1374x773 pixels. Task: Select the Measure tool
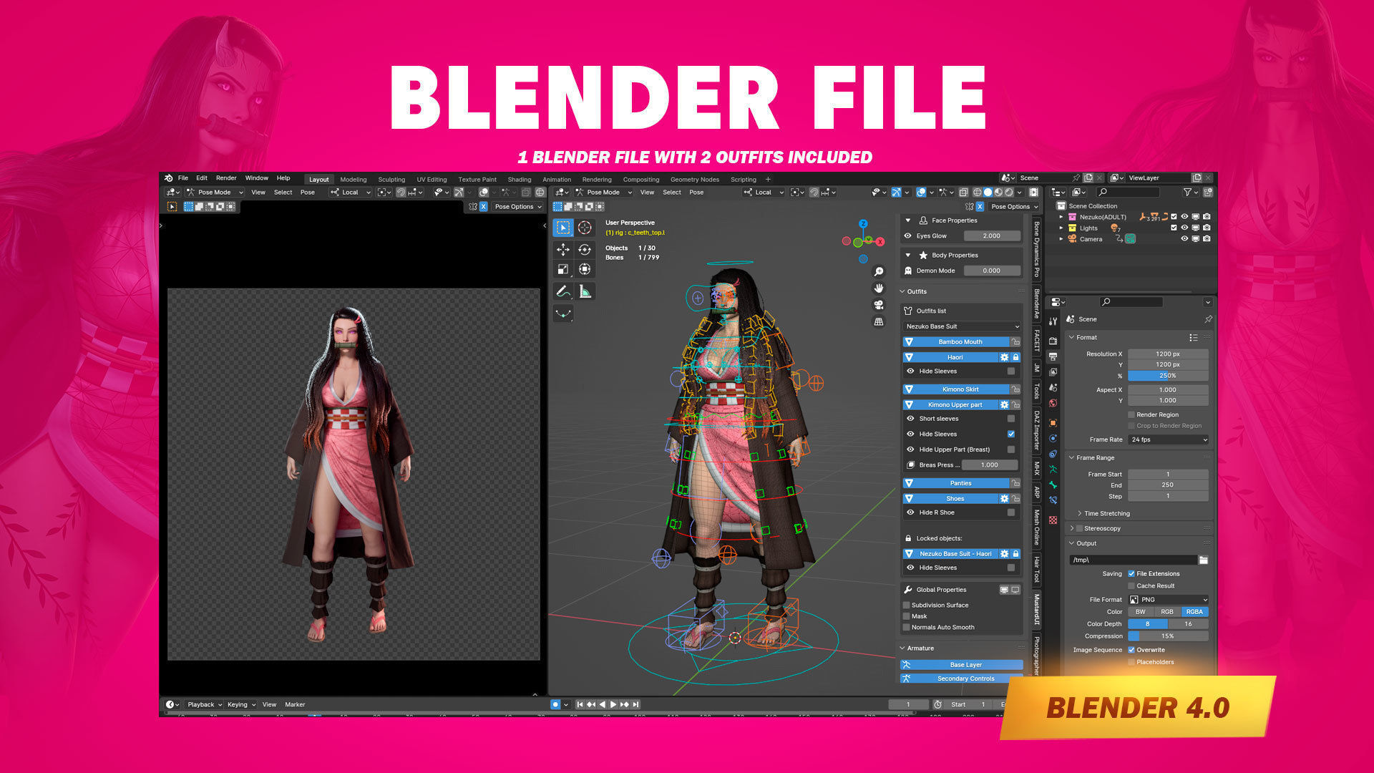coord(585,291)
